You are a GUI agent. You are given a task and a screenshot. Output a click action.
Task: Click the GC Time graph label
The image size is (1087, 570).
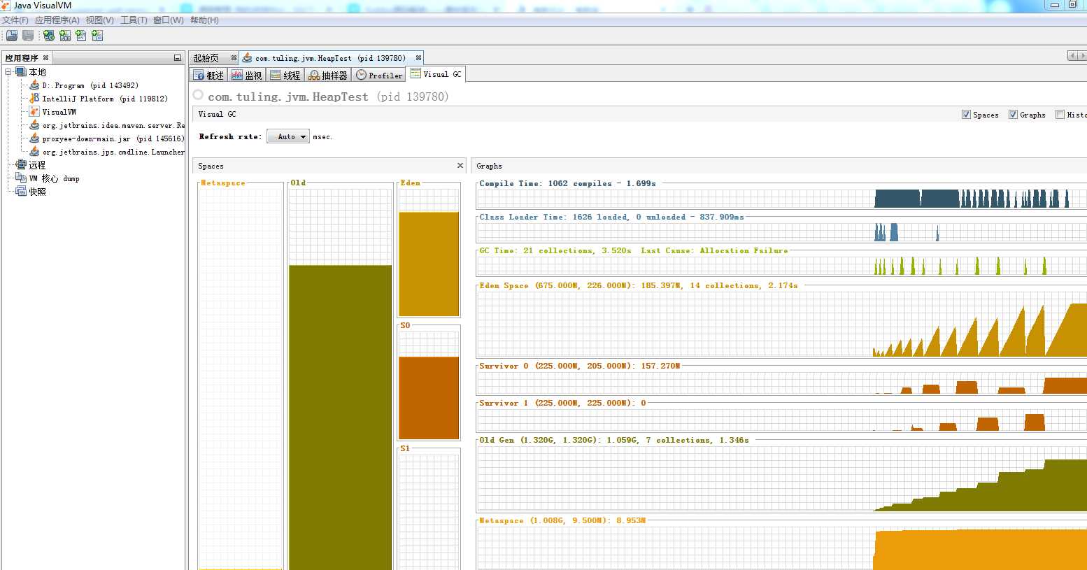pyautogui.click(x=633, y=250)
